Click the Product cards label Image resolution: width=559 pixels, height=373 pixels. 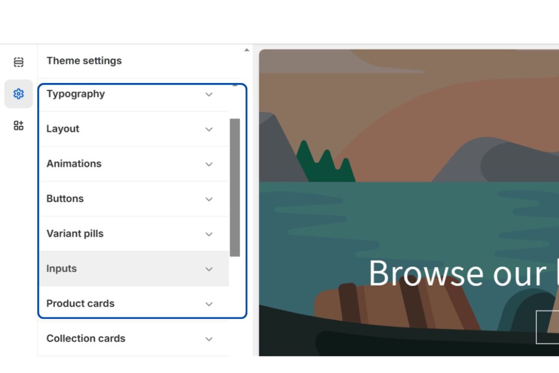(80, 304)
